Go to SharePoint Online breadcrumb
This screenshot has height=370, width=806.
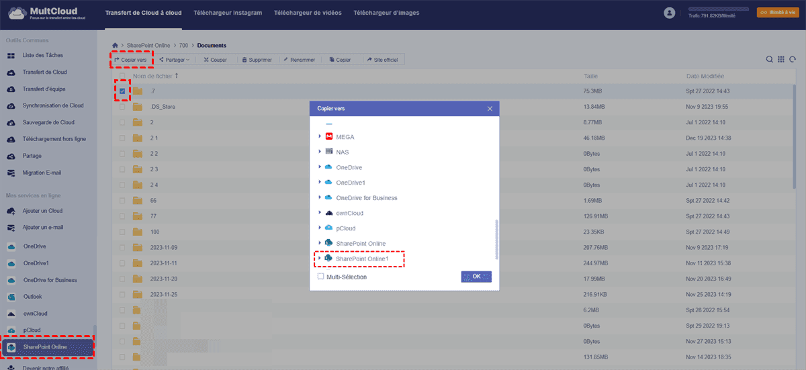pyautogui.click(x=149, y=46)
